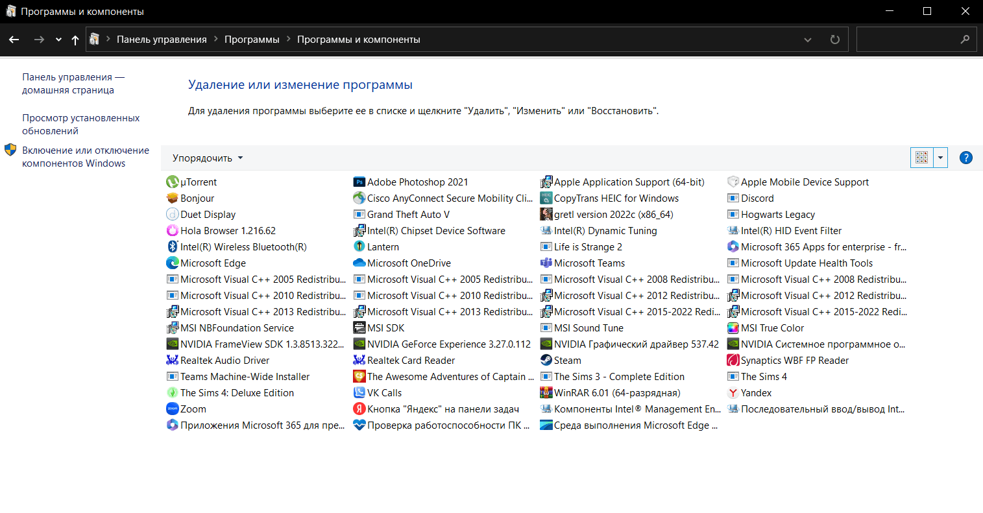The image size is (983, 513).
Task: Click the CopyTrans HEIC icon
Action: (546, 198)
